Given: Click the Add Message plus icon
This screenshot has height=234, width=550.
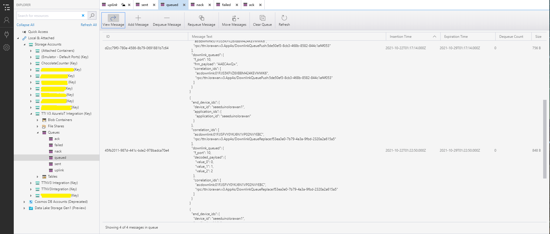Looking at the screenshot, I should (138, 18).
